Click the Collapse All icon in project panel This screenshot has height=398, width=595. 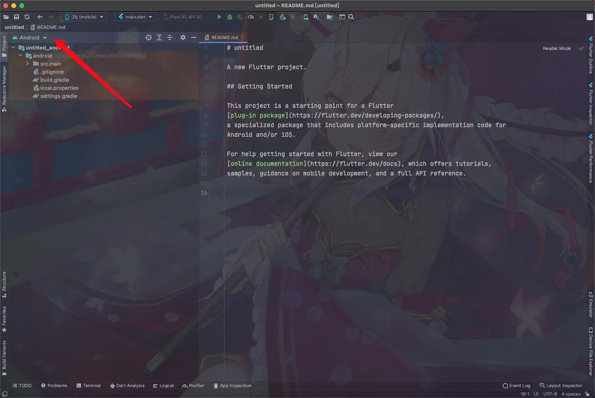(x=170, y=37)
